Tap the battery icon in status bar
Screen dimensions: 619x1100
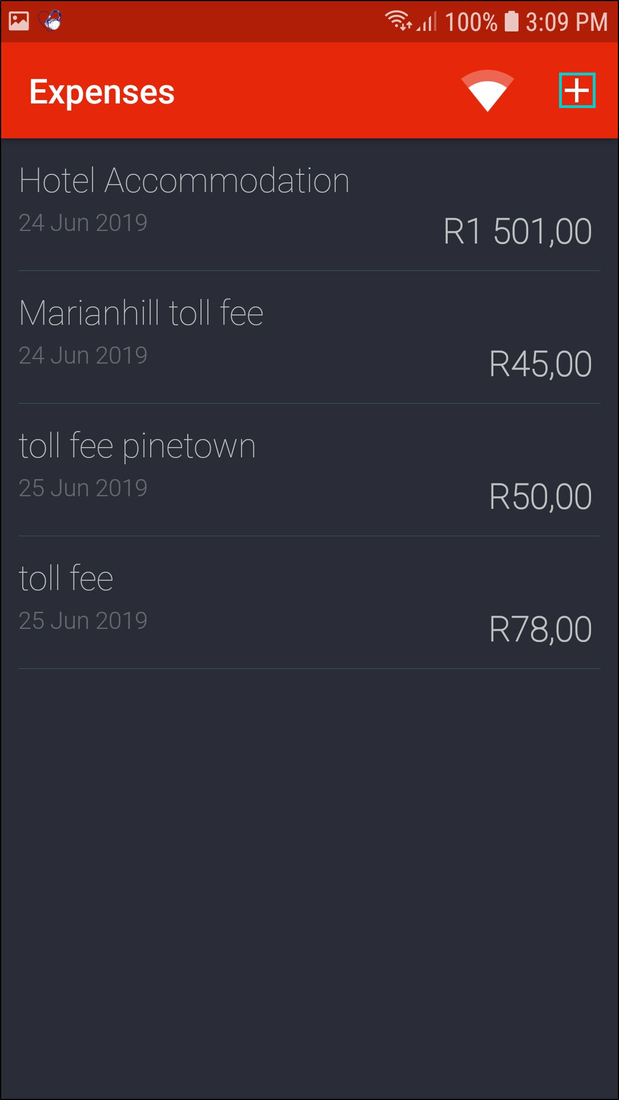coord(512,22)
